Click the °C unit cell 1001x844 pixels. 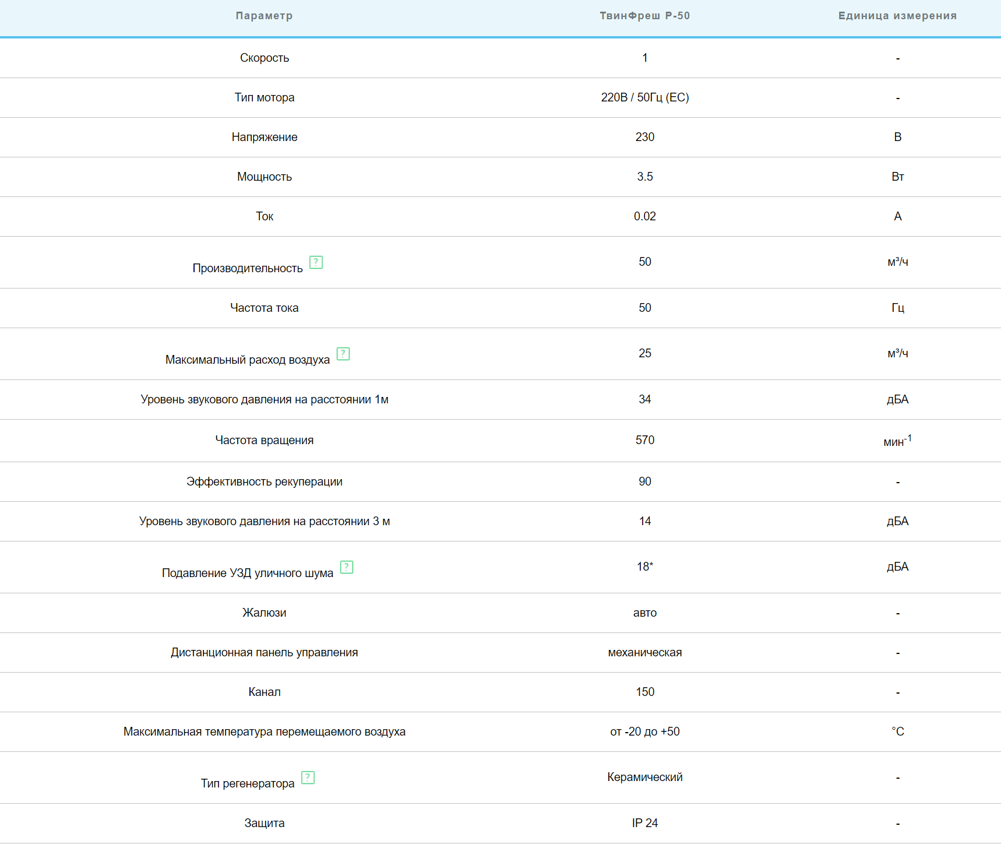pos(898,732)
